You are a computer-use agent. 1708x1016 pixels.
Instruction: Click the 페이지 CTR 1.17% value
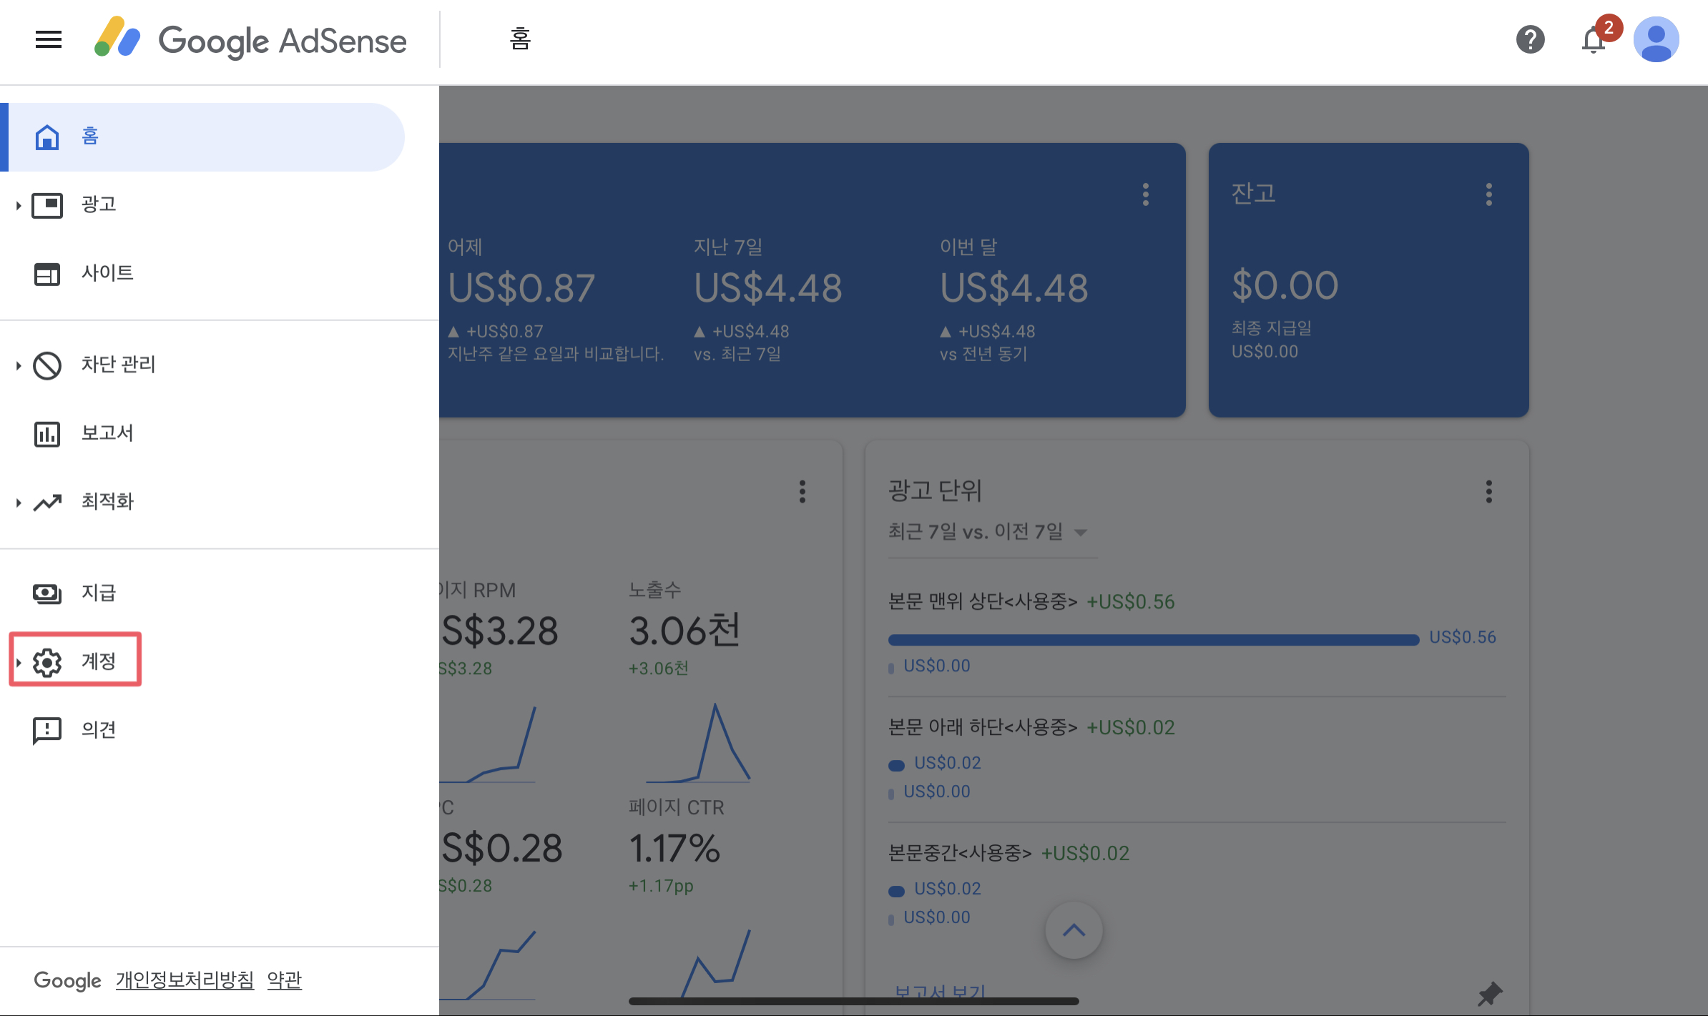click(674, 849)
